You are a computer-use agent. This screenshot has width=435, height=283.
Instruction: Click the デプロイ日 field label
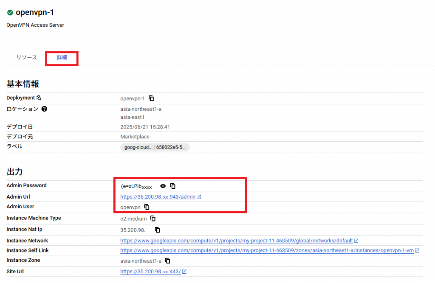[20, 127]
